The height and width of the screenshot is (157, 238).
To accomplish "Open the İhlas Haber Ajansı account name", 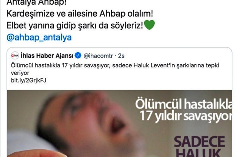I will (47, 56).
